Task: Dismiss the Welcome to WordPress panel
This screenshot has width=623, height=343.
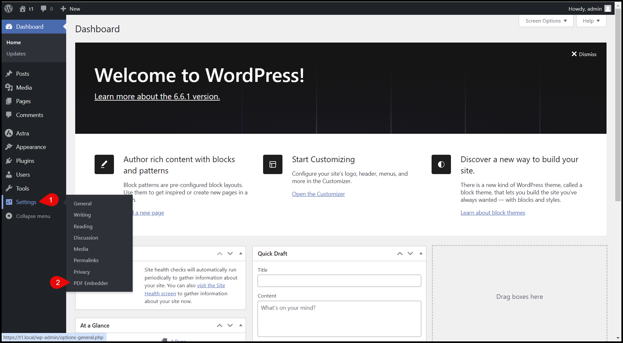Action: [x=584, y=54]
